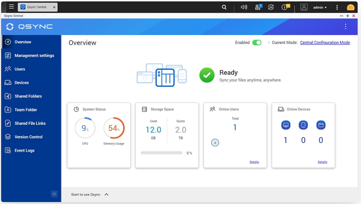Viewport: 361px width, 204px height.
Task: Open Management settings in sidebar
Action: (31, 56)
